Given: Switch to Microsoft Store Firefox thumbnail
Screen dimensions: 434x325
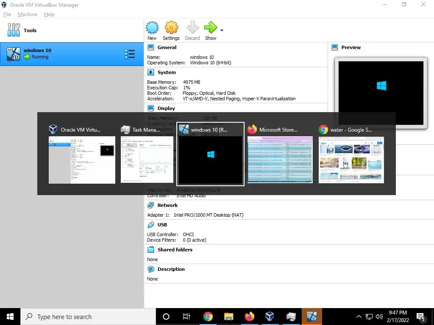Looking at the screenshot, I should [x=280, y=160].
